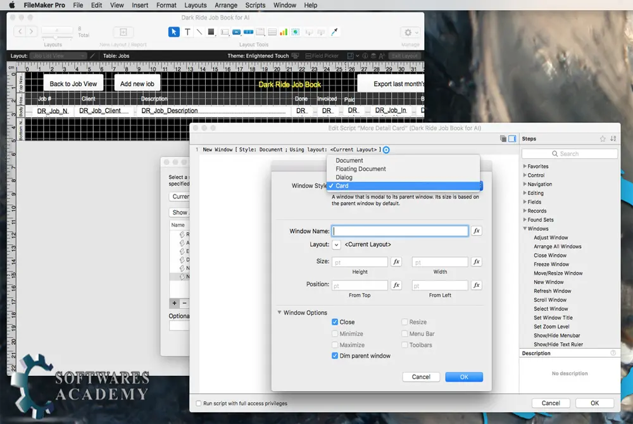Toggle the Maximize checkbox
Screen dimensions: 633x424
click(x=335, y=345)
